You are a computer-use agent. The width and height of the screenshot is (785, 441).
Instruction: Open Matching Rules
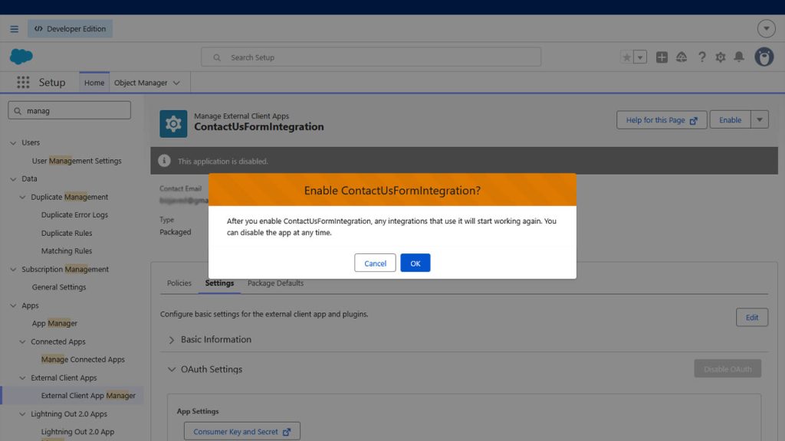click(x=67, y=251)
